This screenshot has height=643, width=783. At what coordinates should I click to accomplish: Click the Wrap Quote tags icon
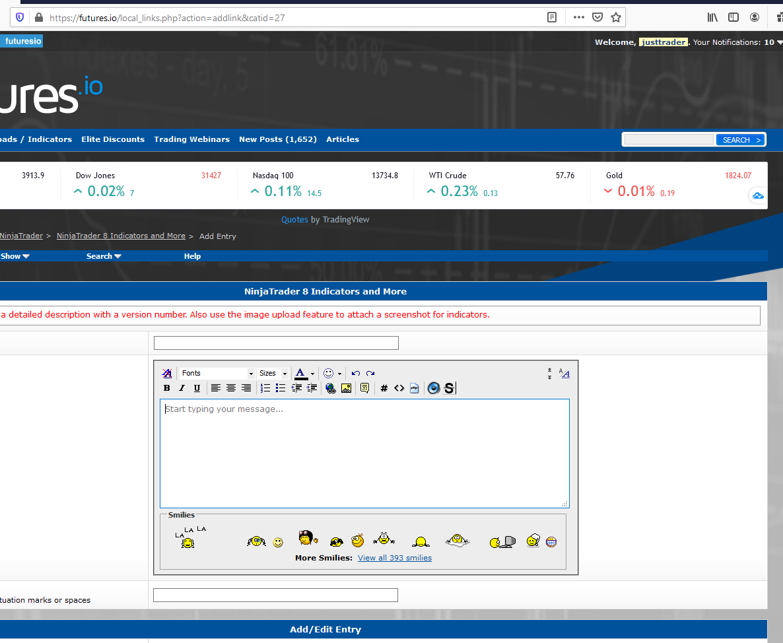(x=364, y=388)
